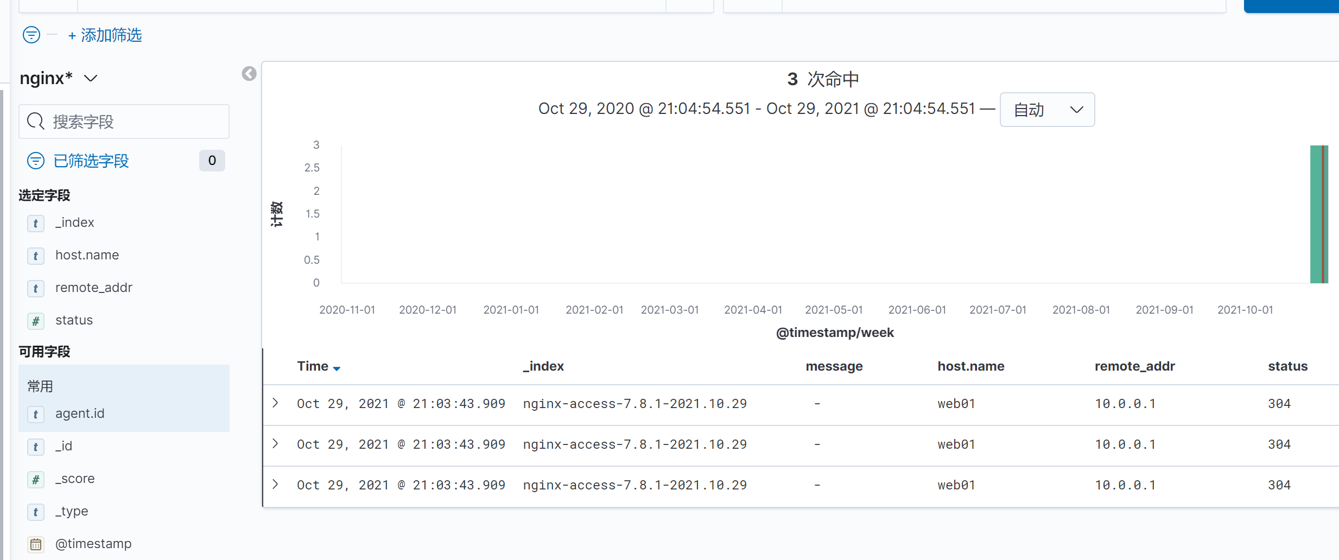1339x560 pixels.
Task: Click the histogram date range text
Action: 757,109
